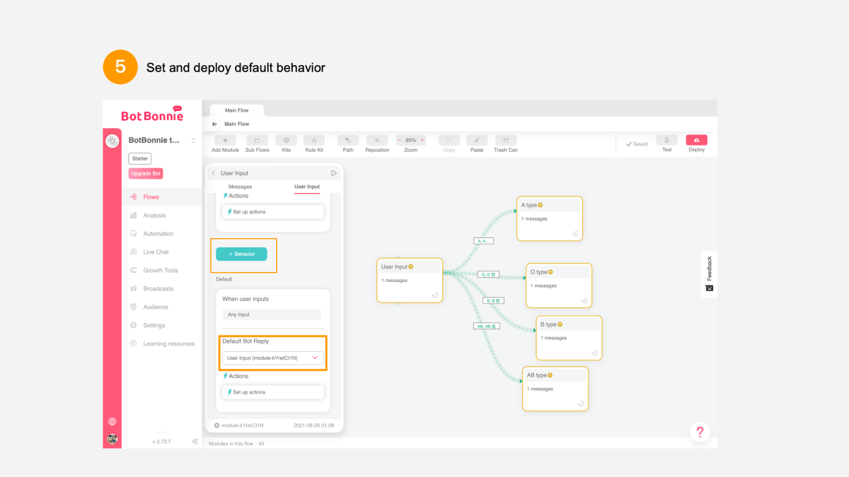Click the Path tool icon

[x=348, y=141]
